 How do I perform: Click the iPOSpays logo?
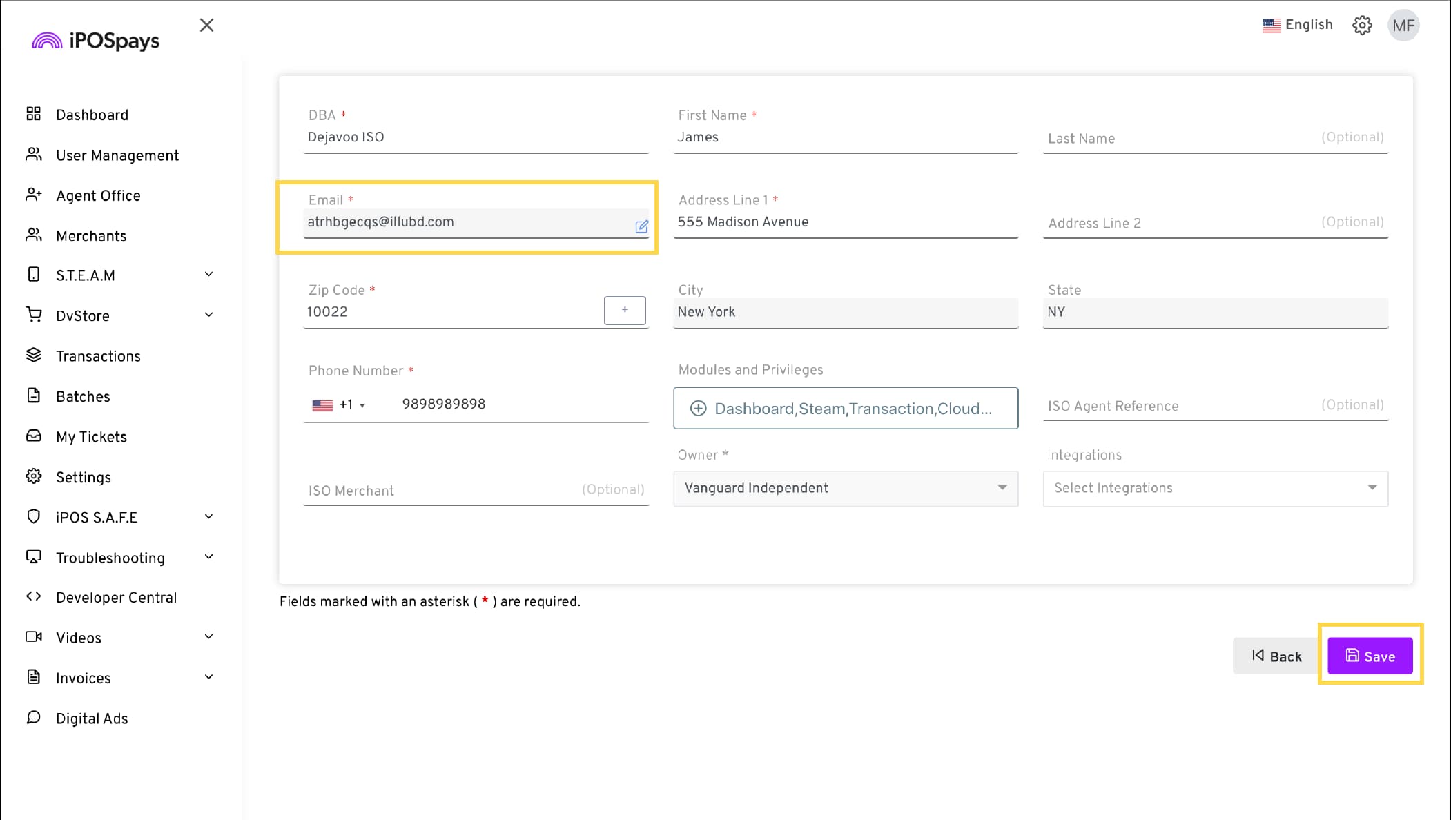tap(96, 41)
